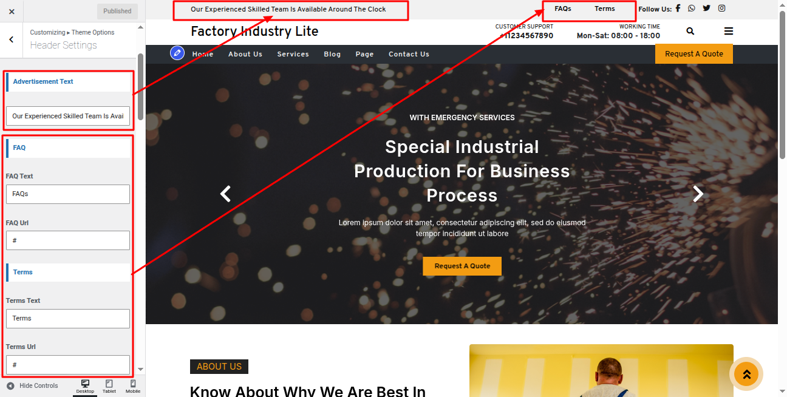Click the blue pencil edit shortcut
The image size is (787, 397).
coord(177,53)
